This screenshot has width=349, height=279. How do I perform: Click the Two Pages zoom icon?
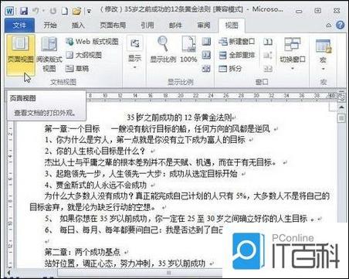(206, 55)
